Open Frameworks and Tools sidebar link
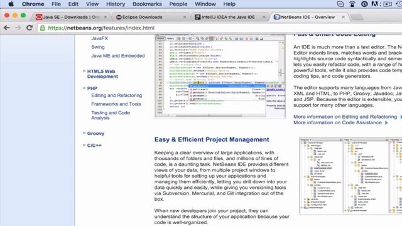The image size is (402, 226). coord(116,104)
